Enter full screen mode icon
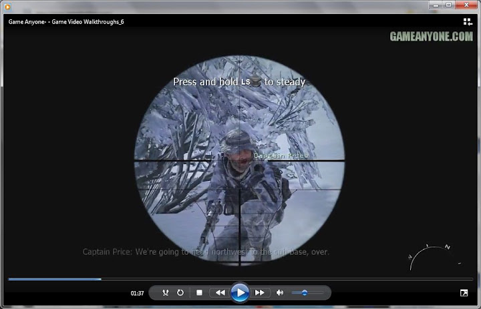 pos(464,293)
